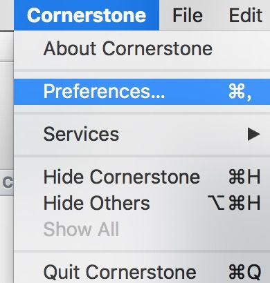This screenshot has height=283, width=270.
Task: Open the Services submenu entry
Action: pyautogui.click(x=142, y=134)
